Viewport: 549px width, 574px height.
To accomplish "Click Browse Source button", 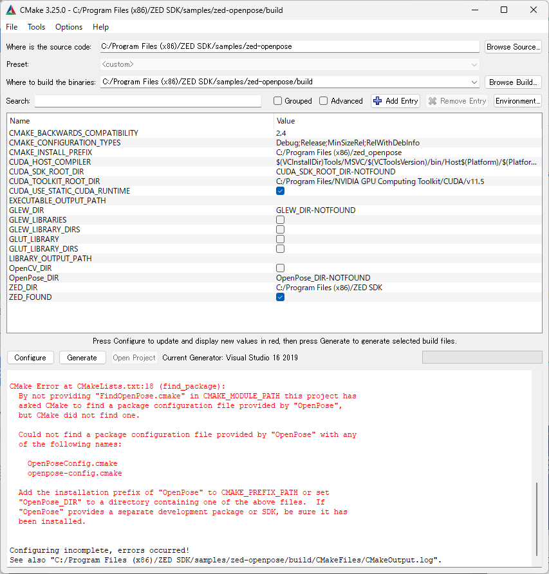I will click(x=513, y=47).
